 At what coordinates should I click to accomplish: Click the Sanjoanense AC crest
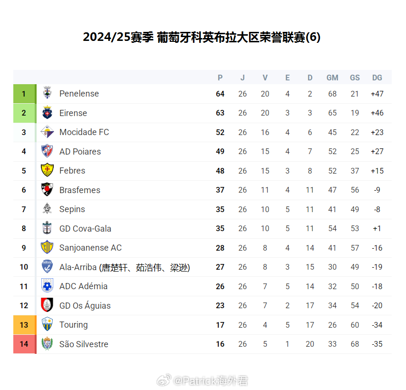(47, 247)
